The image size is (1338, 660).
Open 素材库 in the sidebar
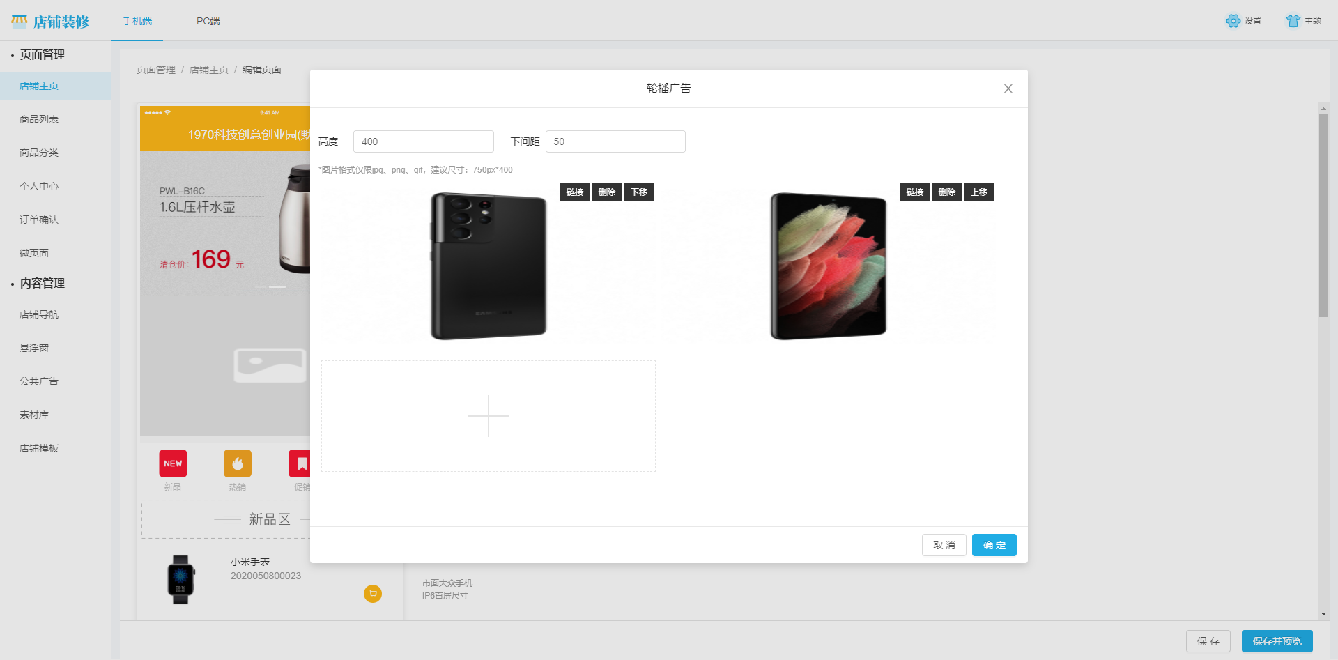34,415
